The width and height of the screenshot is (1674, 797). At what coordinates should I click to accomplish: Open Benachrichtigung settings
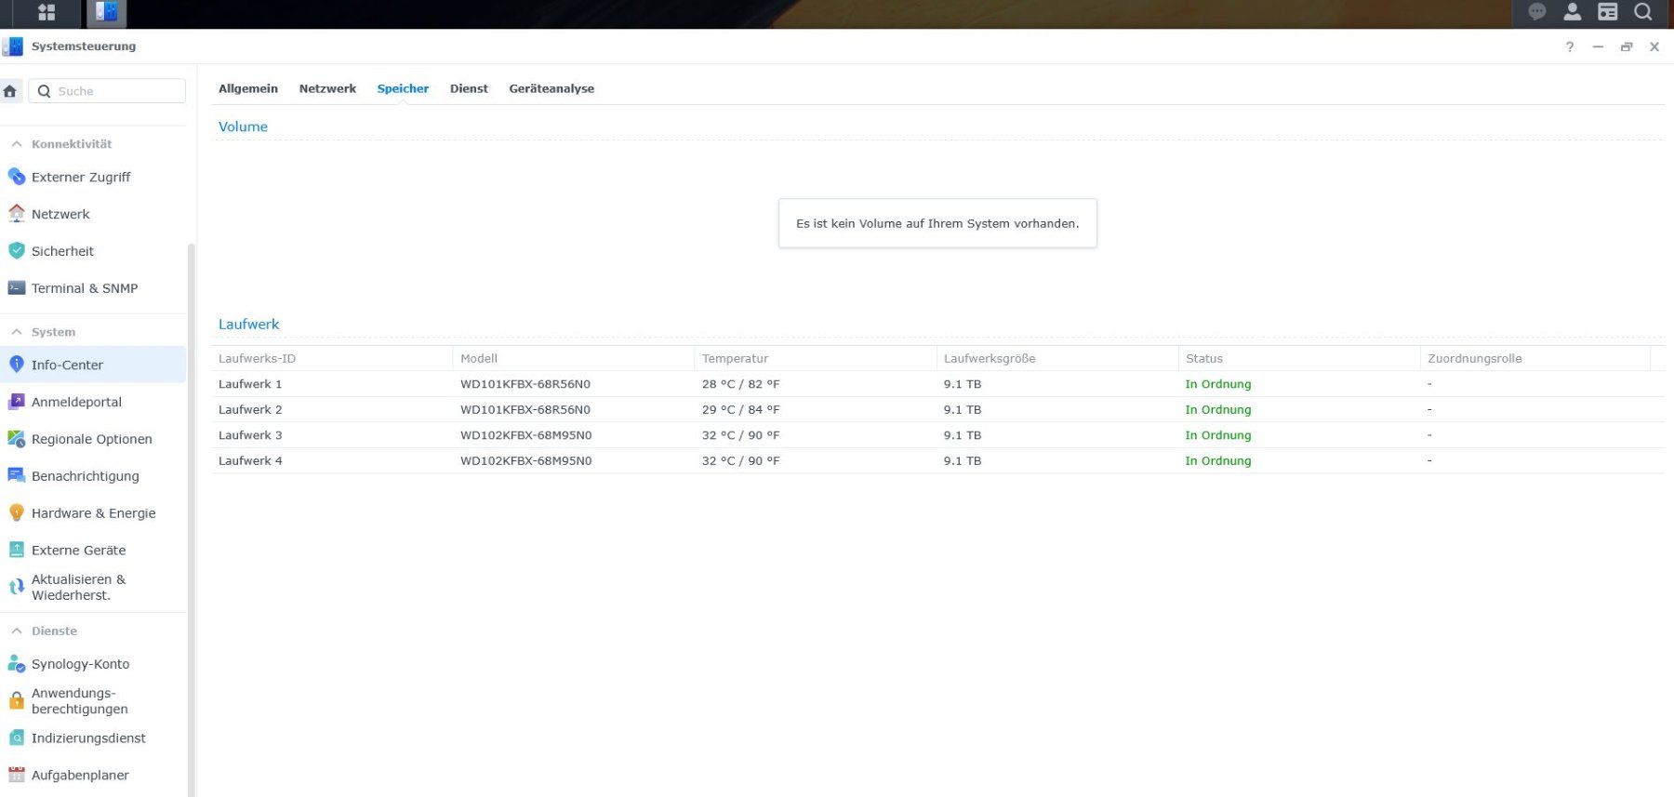tap(93, 476)
